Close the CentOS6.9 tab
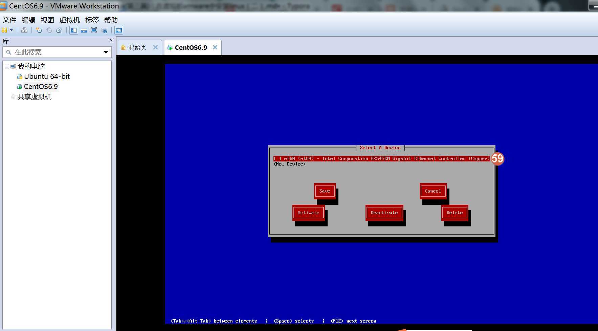598x331 pixels. click(215, 47)
